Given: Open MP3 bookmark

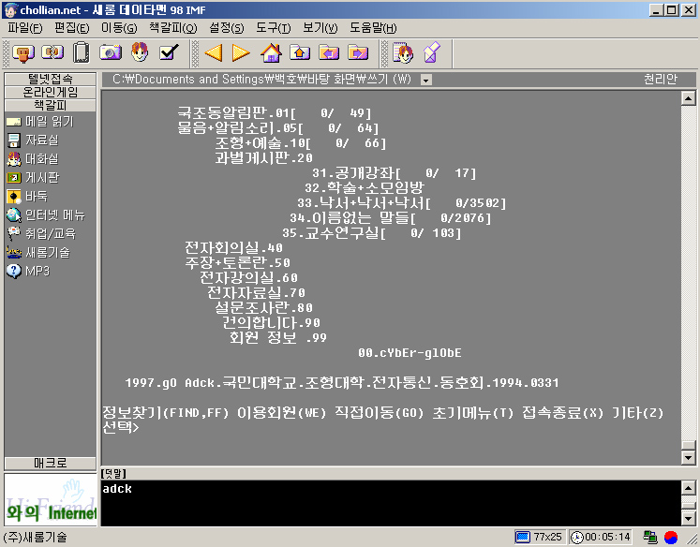Looking at the screenshot, I should tap(28, 272).
